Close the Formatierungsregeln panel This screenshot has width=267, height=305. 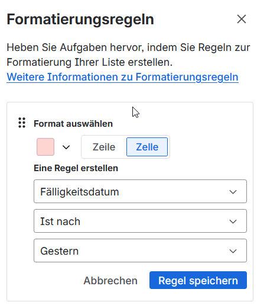click(x=242, y=19)
